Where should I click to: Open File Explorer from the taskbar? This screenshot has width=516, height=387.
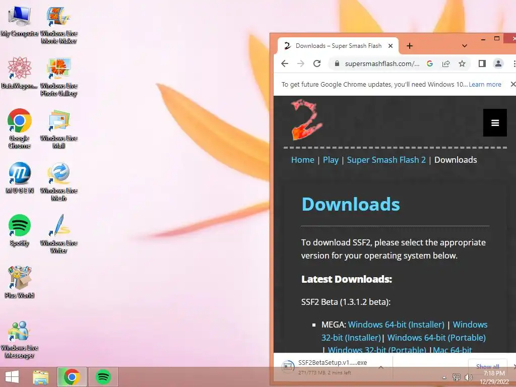[40, 377]
